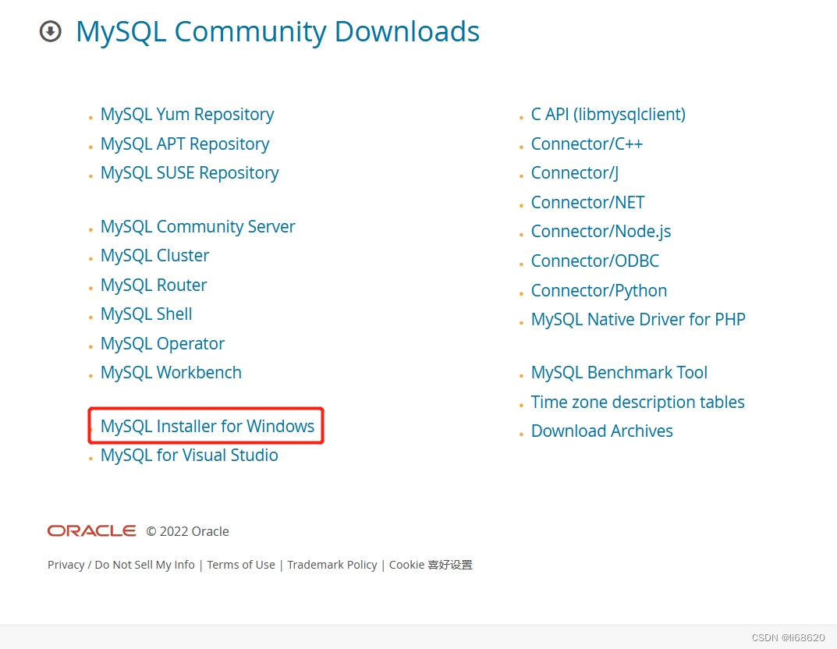Open the Terms of Use link
The image size is (837, 649).
click(x=241, y=565)
